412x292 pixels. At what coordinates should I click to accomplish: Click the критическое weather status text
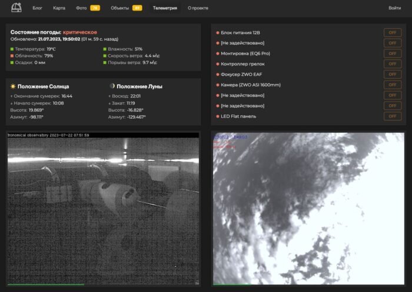point(80,32)
